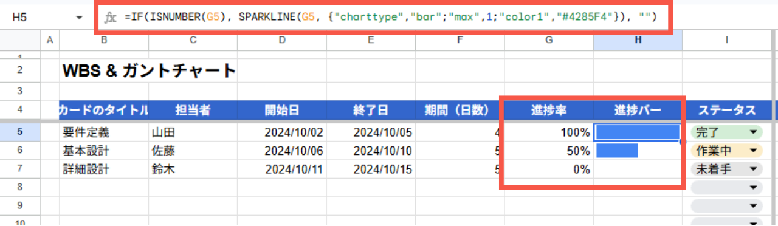Click the 詳細設計 cell
Viewport: 778px width, 226px height.
[x=104, y=169]
